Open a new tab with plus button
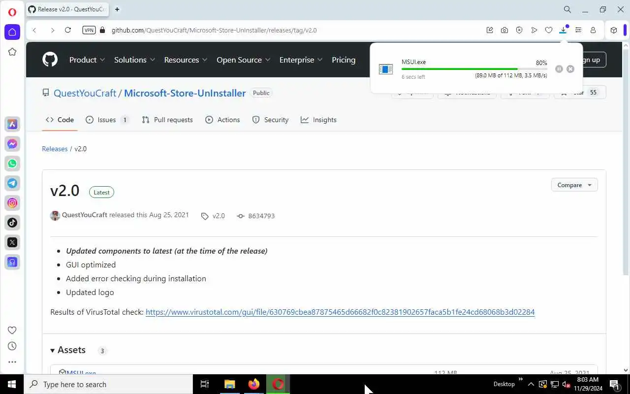The width and height of the screenshot is (630, 394). coord(117,9)
